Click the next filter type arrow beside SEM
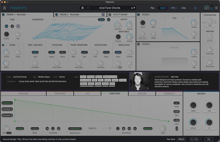 point(183,18)
